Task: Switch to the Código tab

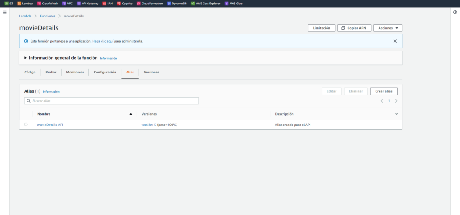Action: tap(30, 72)
